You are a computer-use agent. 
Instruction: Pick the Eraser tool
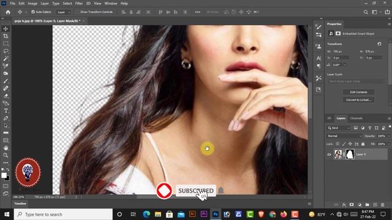pyautogui.click(x=6, y=96)
